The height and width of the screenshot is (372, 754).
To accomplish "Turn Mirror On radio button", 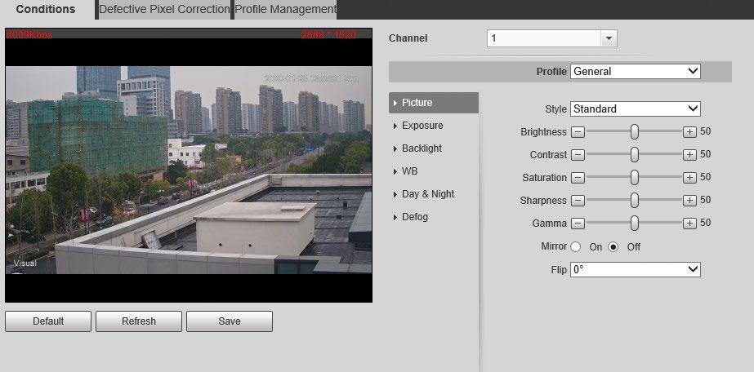I will pos(576,246).
